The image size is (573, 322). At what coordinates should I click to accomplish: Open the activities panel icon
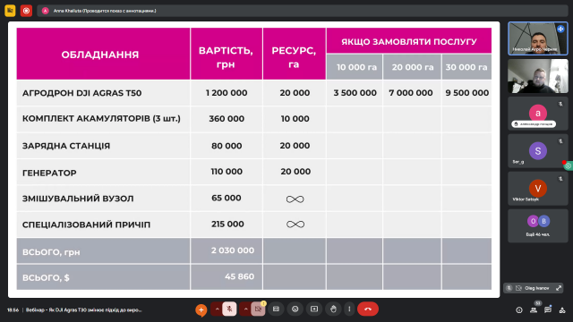click(x=562, y=310)
